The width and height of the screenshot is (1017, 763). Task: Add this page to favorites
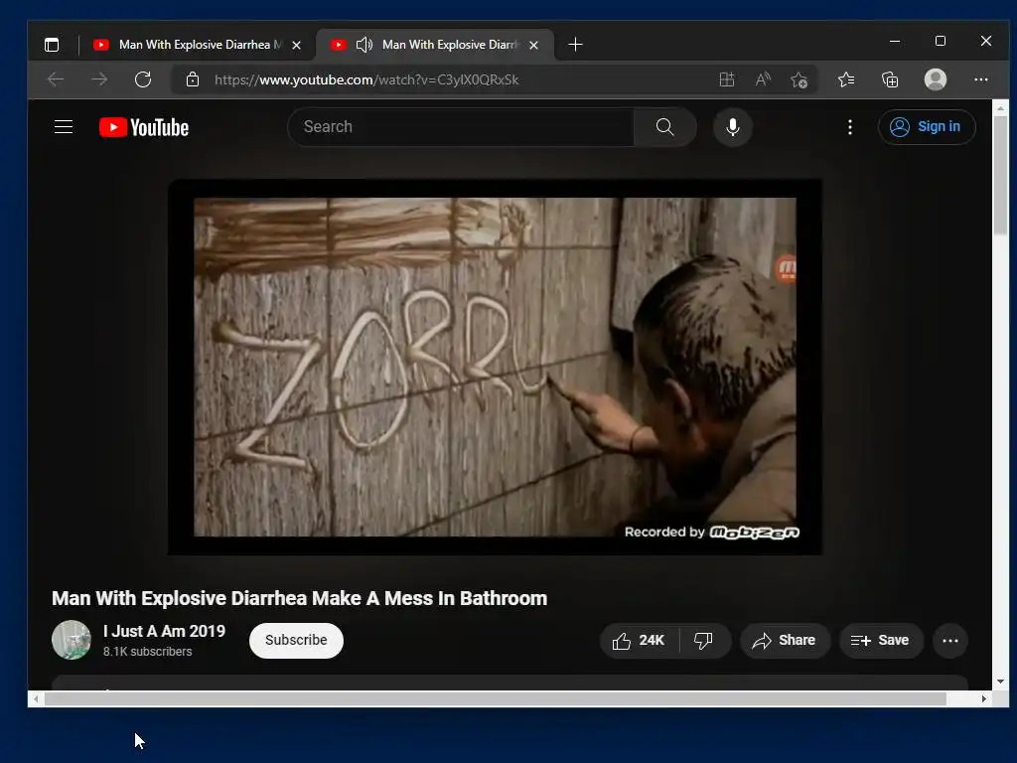(x=799, y=79)
